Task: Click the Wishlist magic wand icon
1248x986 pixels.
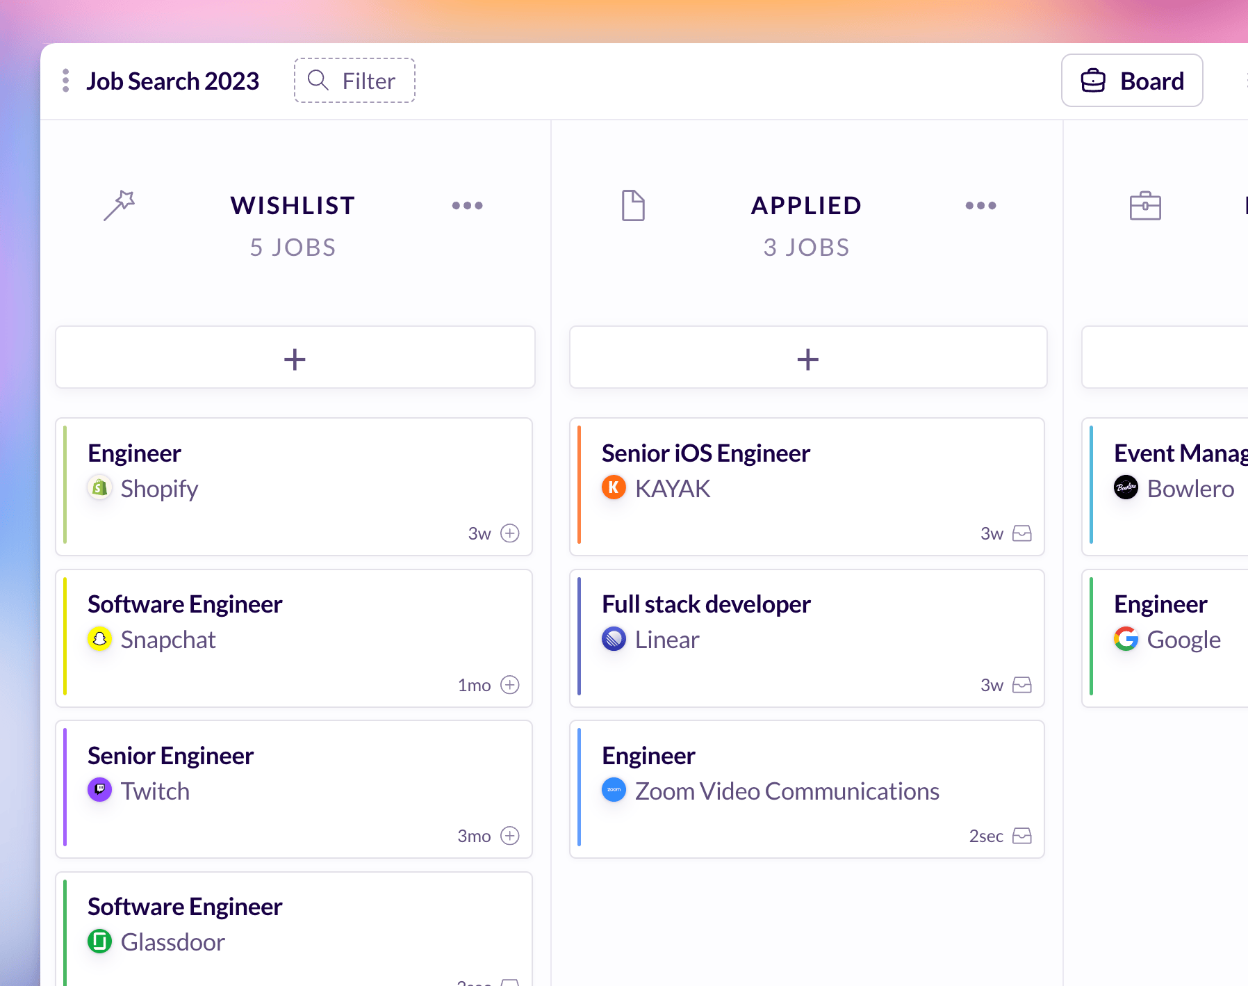Action: [x=120, y=205]
